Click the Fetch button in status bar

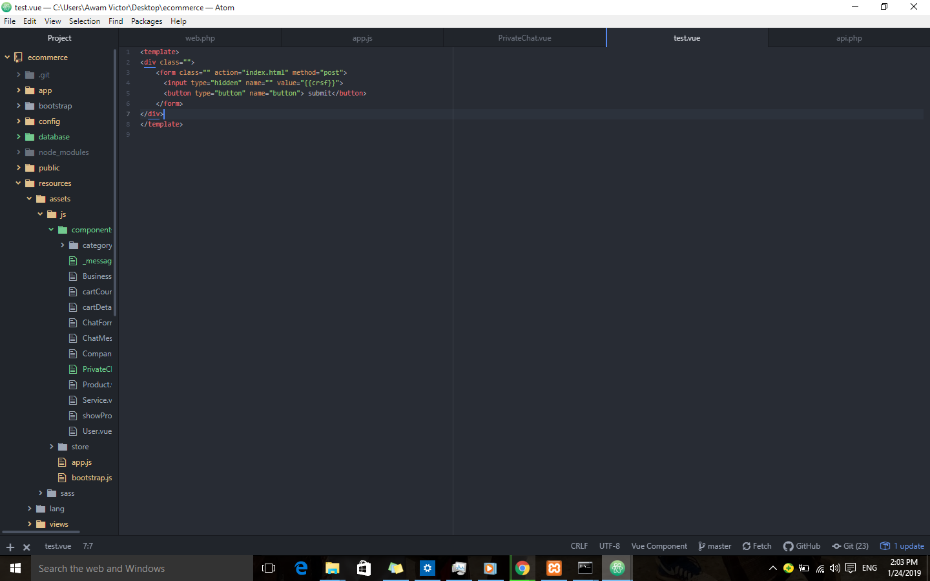pos(757,546)
